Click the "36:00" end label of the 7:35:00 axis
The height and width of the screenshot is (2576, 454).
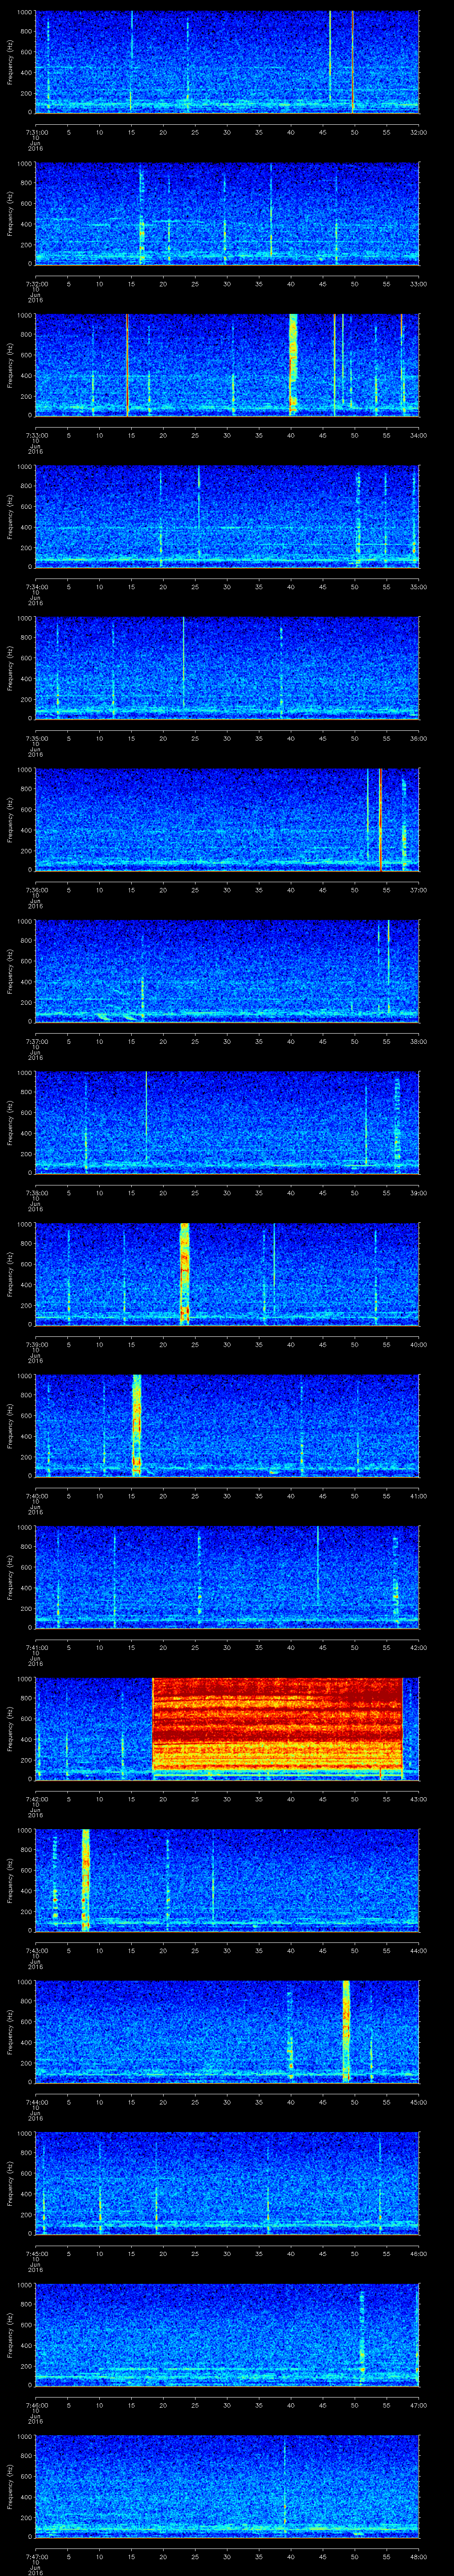(418, 738)
